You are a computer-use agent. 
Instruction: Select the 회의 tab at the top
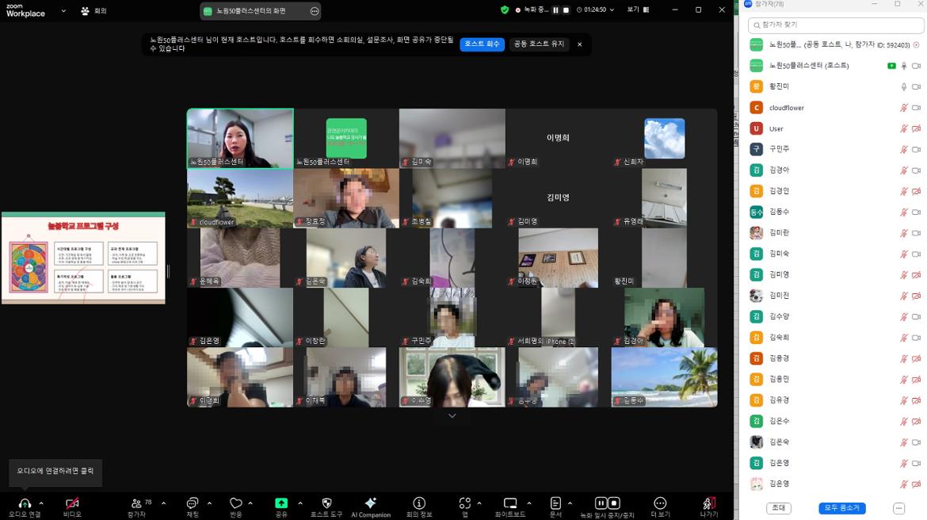click(x=94, y=11)
